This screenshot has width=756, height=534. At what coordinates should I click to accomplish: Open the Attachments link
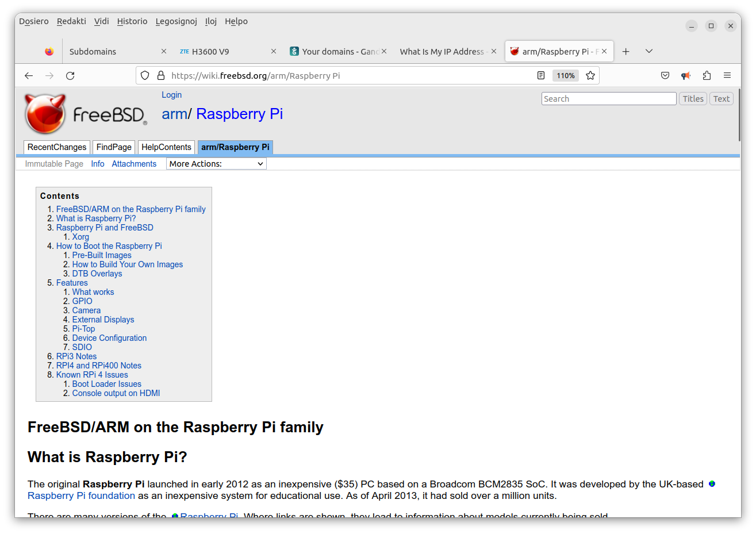[x=134, y=164]
